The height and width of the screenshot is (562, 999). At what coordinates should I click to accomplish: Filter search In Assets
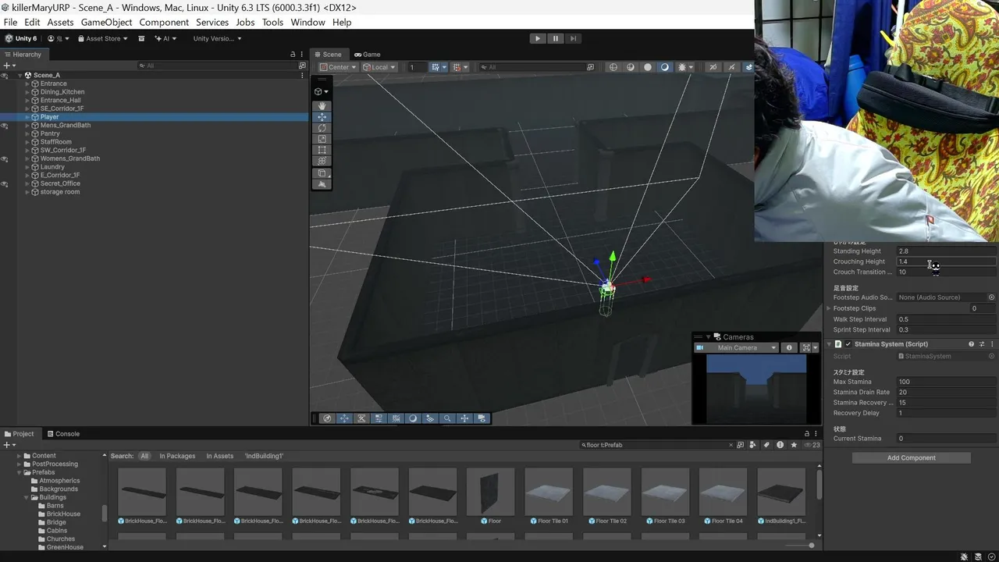219,456
